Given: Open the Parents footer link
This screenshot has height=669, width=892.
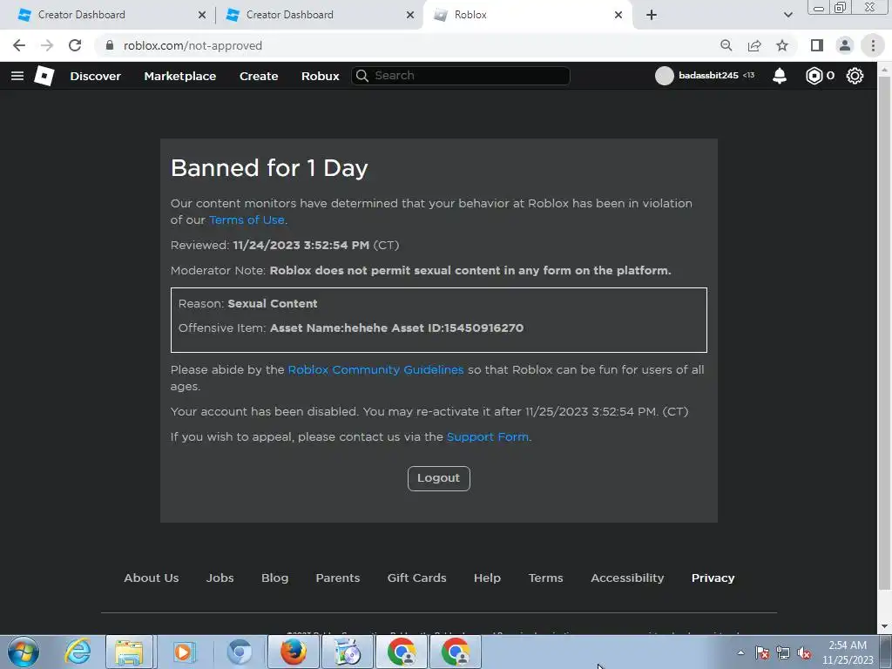Looking at the screenshot, I should click(x=338, y=578).
